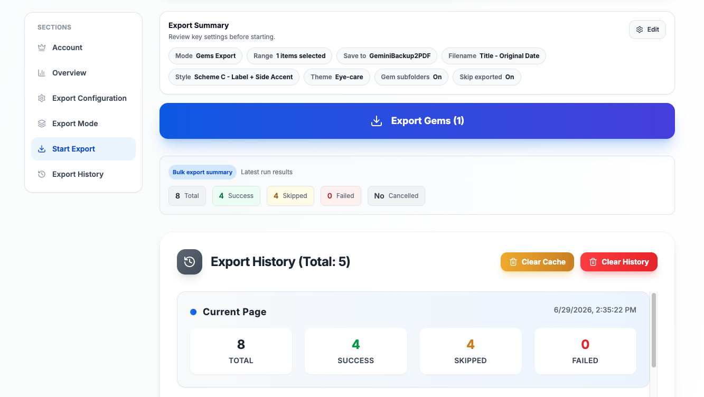Click the 4 SKIPPED stat card

(x=471, y=351)
